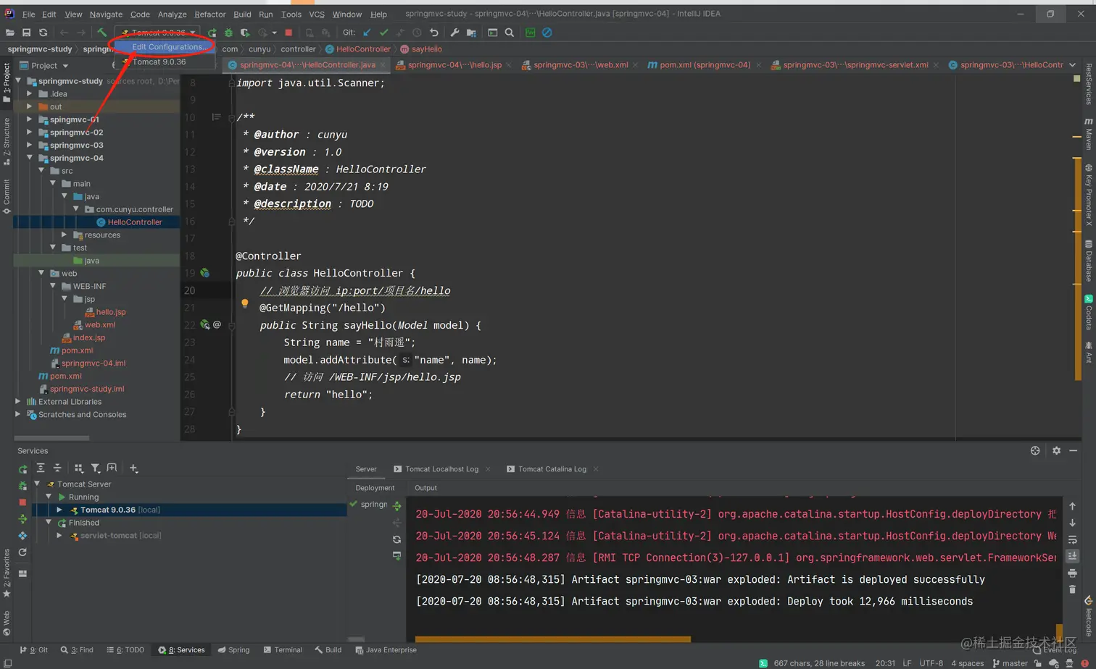Switch to Tomcat Catalina Log tab
The image size is (1096, 669).
coord(552,469)
